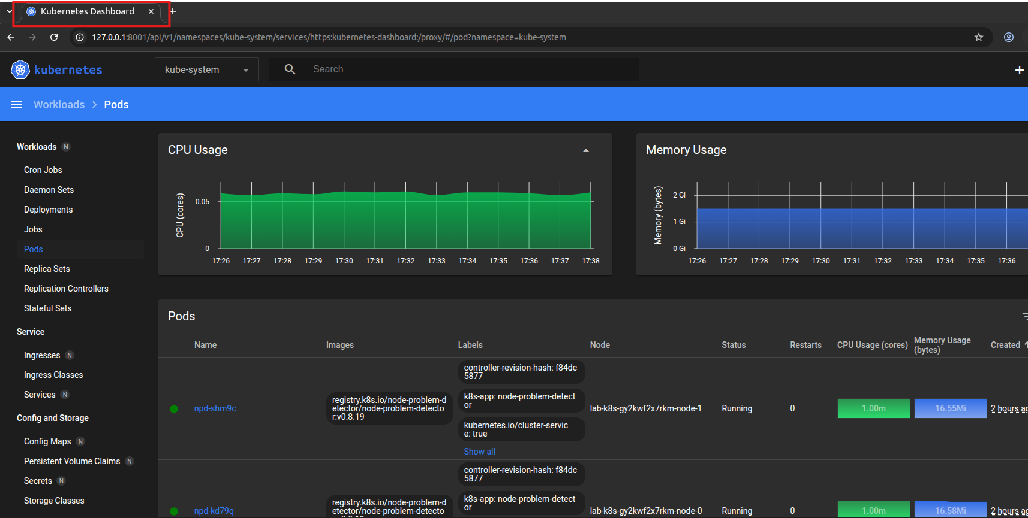Screen dimensions: 1028x518
Task: Open Ingresses in sidebar
Action: coord(42,355)
